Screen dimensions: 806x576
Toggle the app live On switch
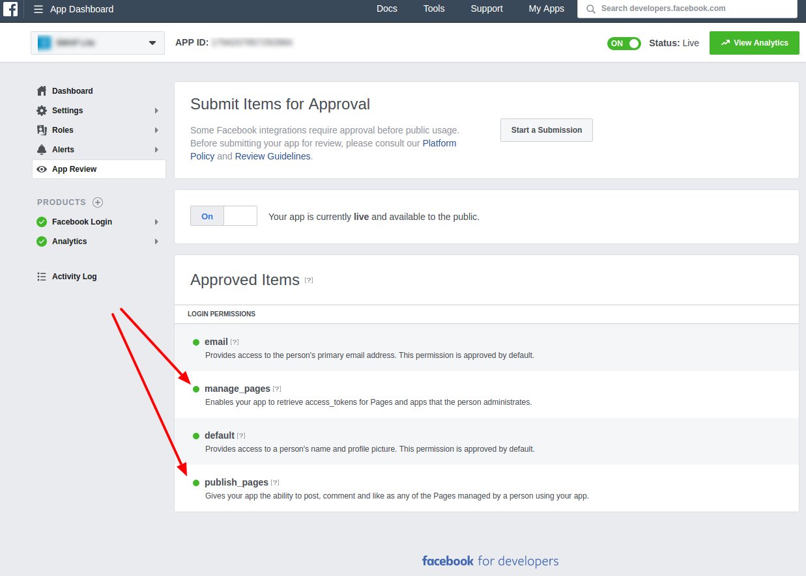coord(223,216)
